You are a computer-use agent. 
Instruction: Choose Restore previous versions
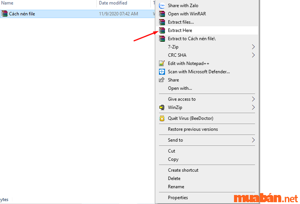(207, 129)
